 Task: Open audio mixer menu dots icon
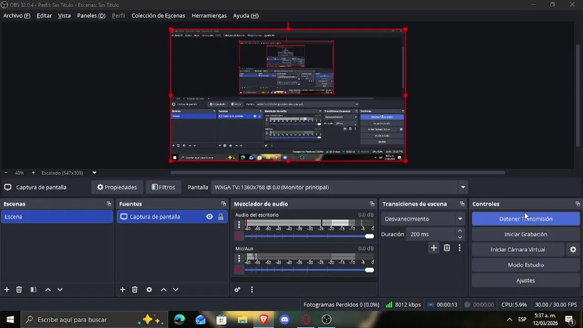click(252, 290)
